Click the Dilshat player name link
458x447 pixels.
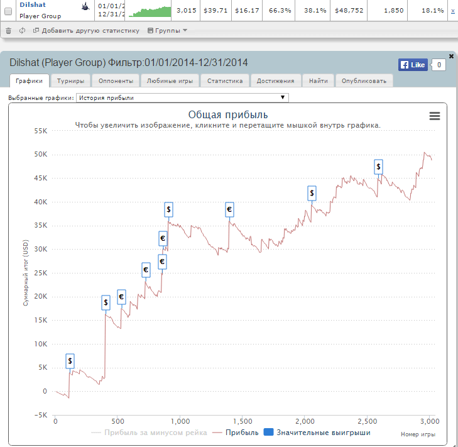coord(32,4)
